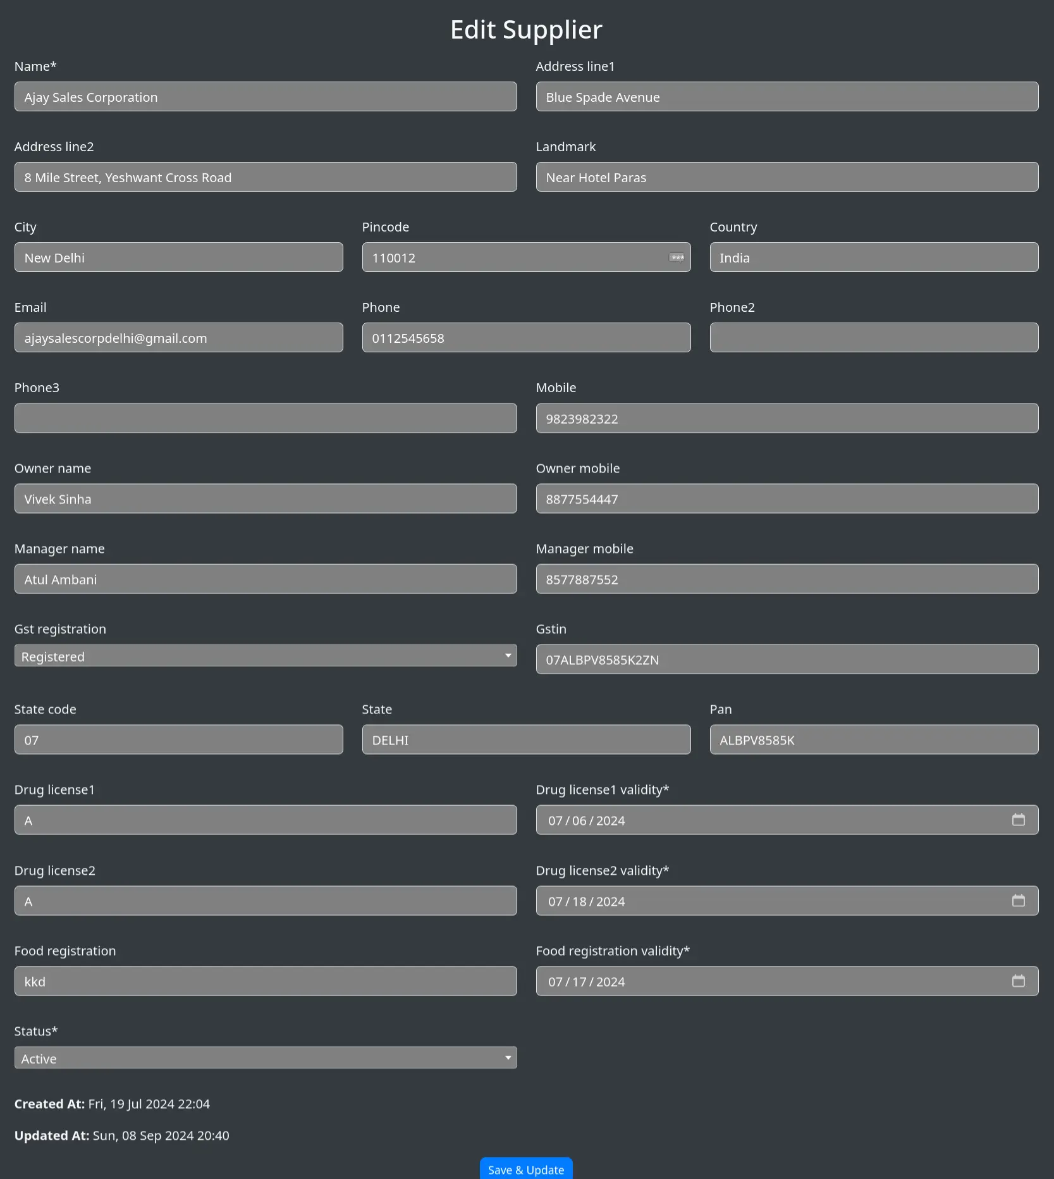The image size is (1054, 1179).
Task: Focus the Email input field
Action: click(179, 338)
